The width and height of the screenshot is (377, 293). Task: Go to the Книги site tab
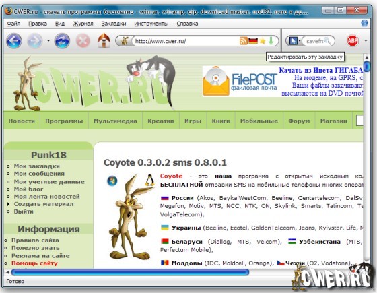click(221, 121)
